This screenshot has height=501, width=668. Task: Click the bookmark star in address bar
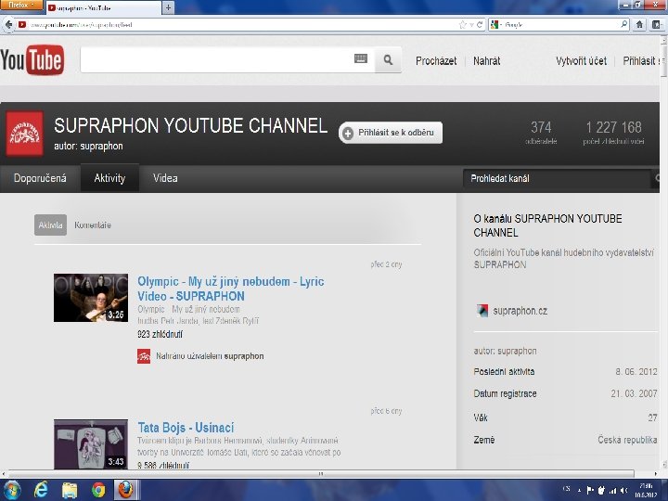(463, 25)
